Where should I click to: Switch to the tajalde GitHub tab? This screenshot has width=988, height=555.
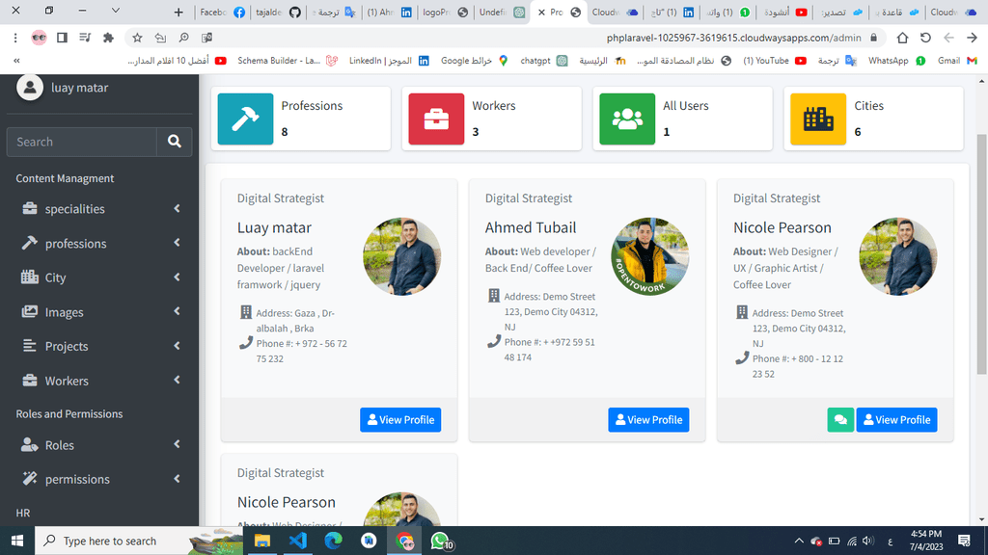click(x=278, y=12)
